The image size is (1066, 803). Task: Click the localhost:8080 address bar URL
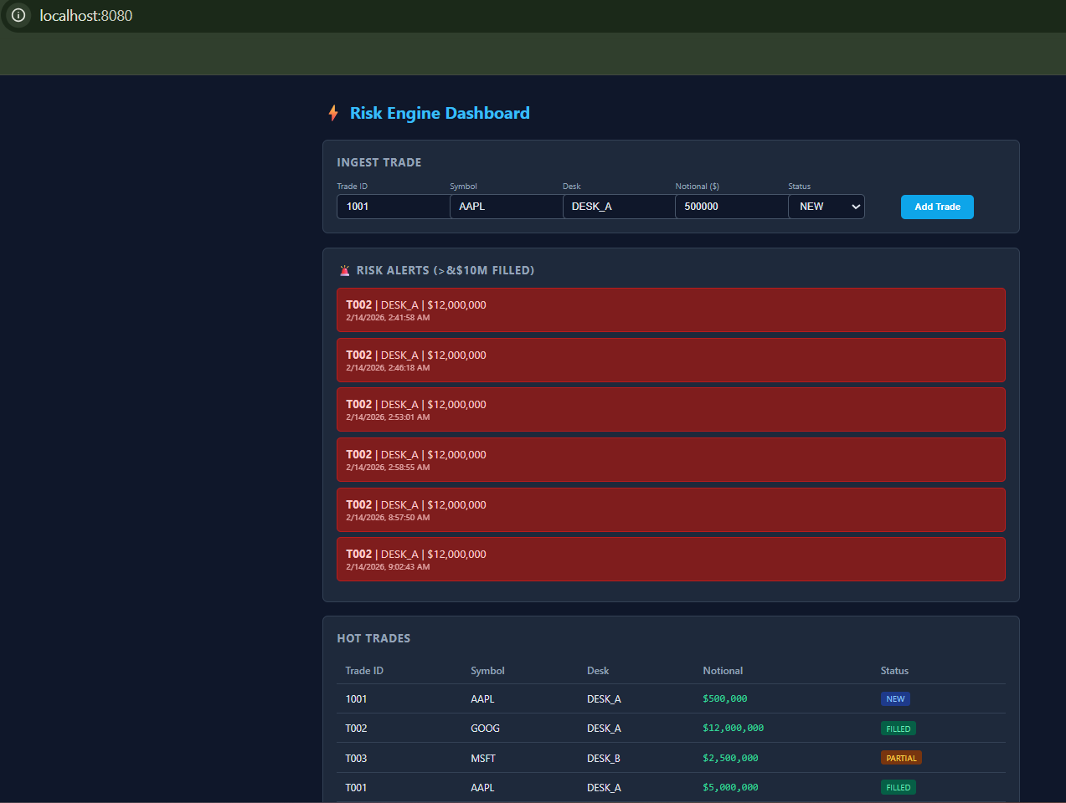point(86,16)
